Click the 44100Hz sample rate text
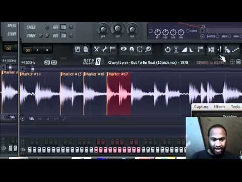Screen dimensions: 242x182 [28, 63]
